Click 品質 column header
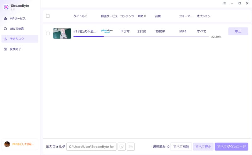This screenshot has height=155, width=252. point(158,16)
